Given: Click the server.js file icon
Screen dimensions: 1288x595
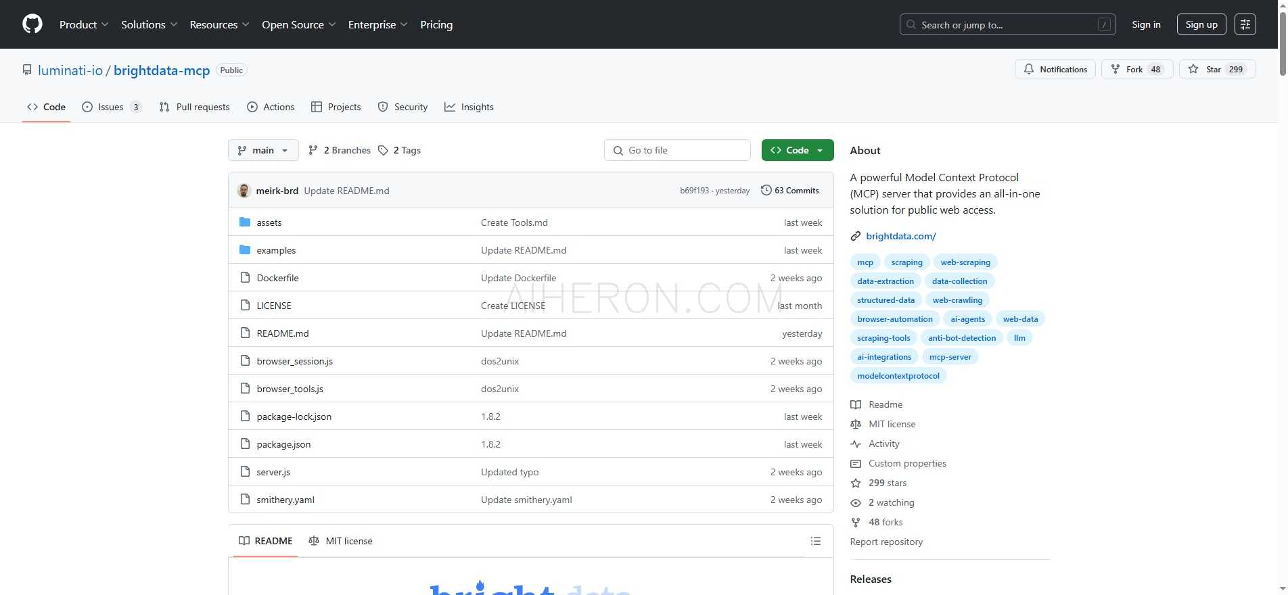Looking at the screenshot, I should coord(245,472).
